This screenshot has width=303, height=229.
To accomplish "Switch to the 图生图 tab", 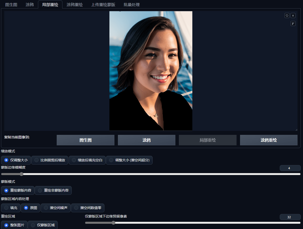I will [x=11, y=4].
